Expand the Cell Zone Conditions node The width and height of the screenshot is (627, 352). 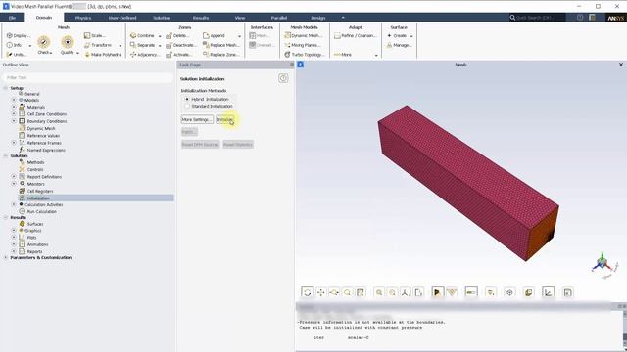[14, 113]
